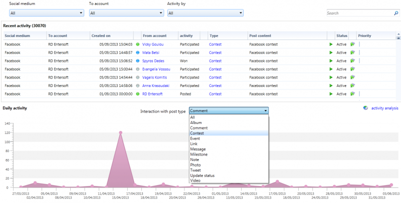The width and height of the screenshot is (401, 203).
Task: Open the activity analysis link
Action: pyautogui.click(x=384, y=108)
